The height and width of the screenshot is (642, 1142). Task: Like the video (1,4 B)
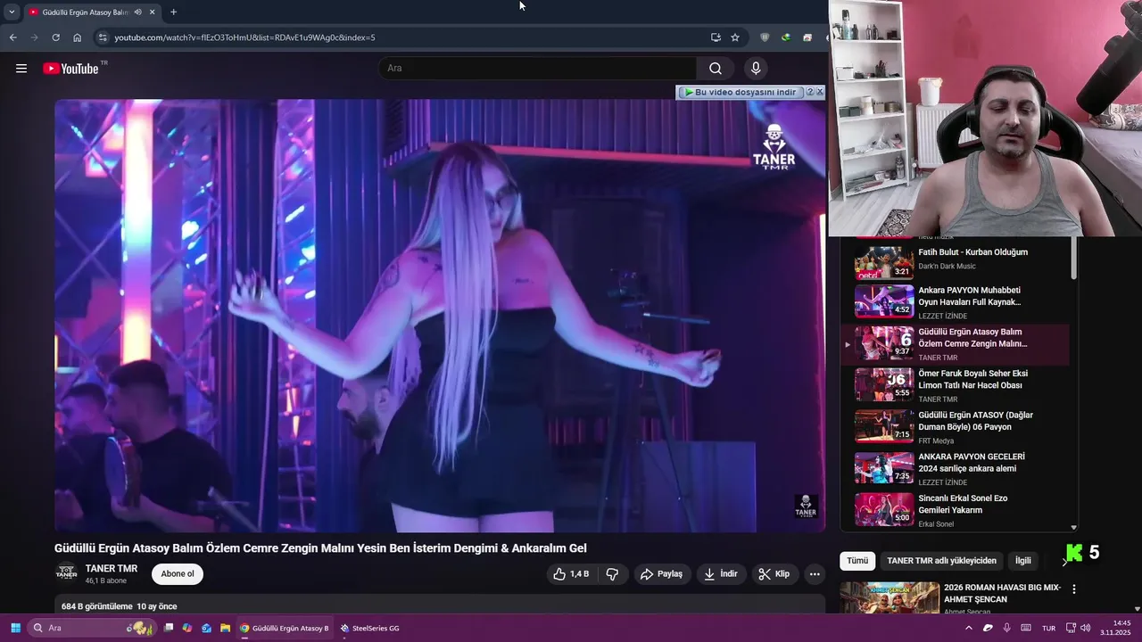tap(571, 574)
